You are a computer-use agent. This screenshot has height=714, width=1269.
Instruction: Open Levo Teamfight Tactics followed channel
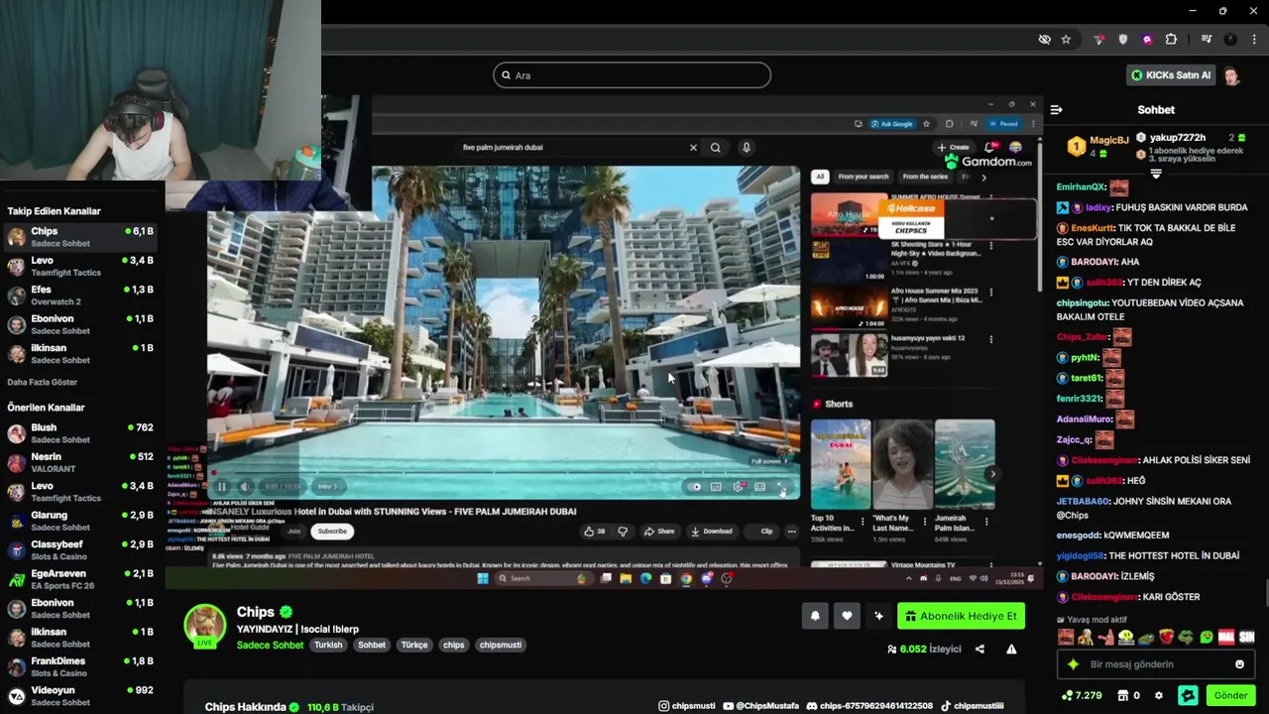(x=80, y=266)
